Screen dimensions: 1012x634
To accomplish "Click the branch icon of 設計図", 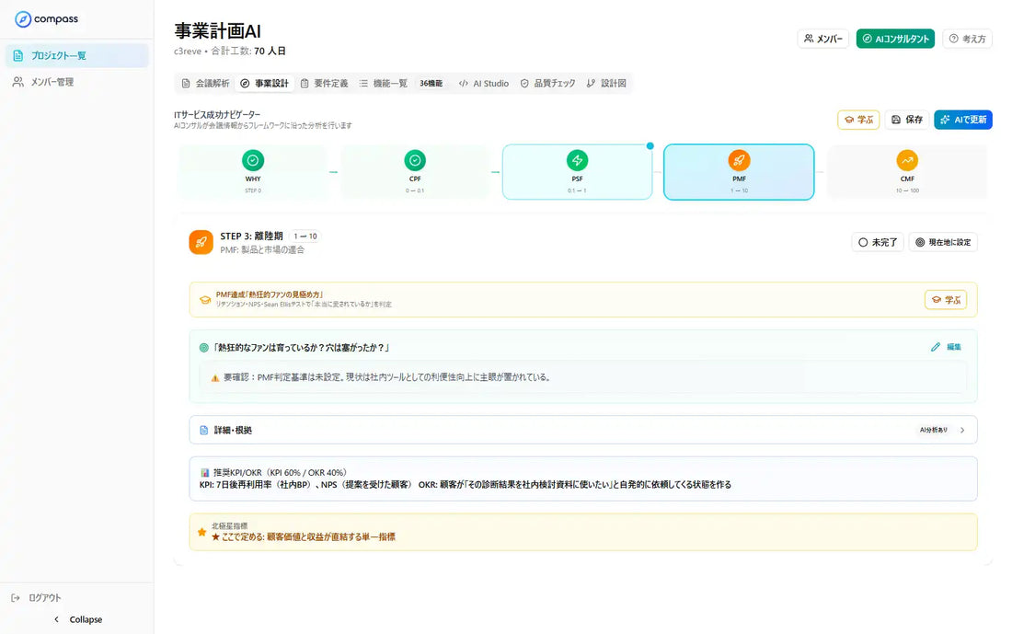I will (591, 84).
